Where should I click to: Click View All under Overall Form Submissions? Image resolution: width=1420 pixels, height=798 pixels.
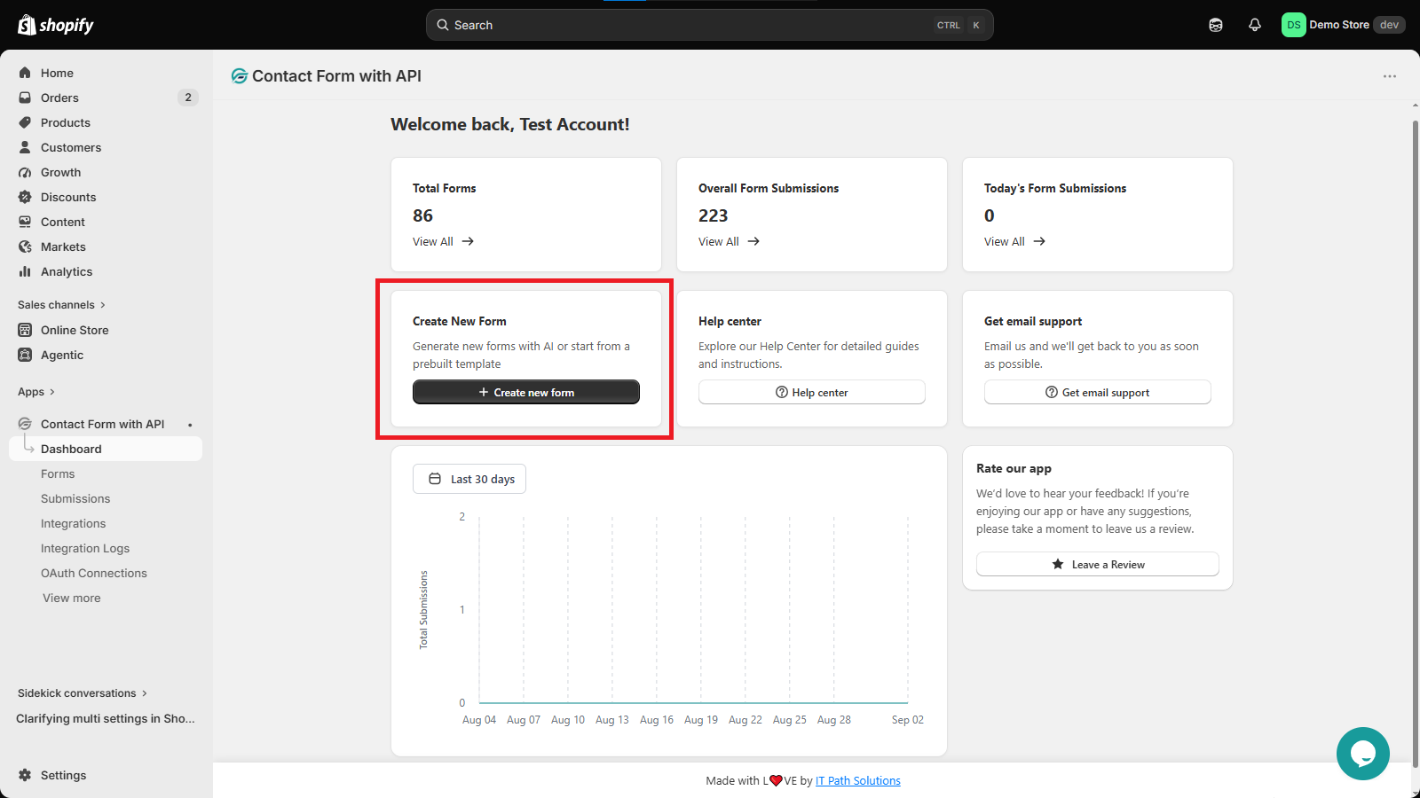click(x=730, y=241)
